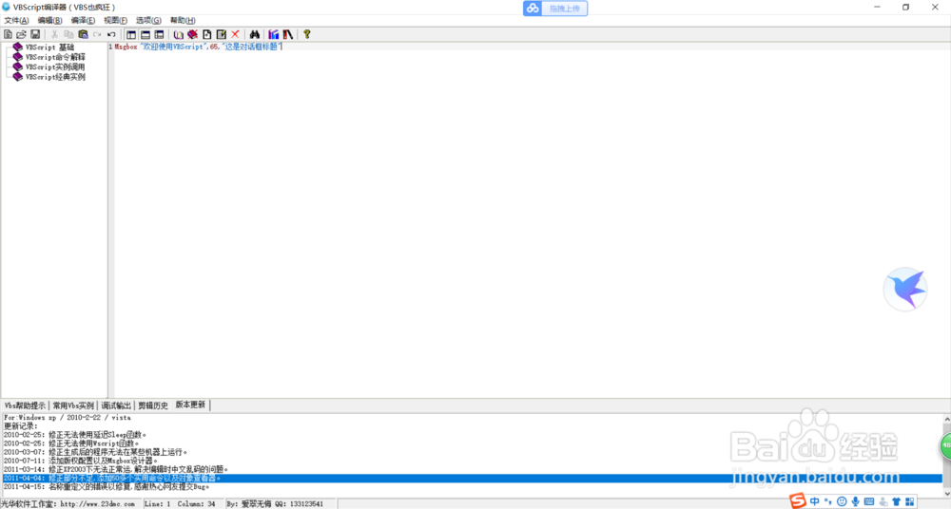951x509 pixels.
Task: Open the 编译(E) menu
Action: (x=83, y=21)
